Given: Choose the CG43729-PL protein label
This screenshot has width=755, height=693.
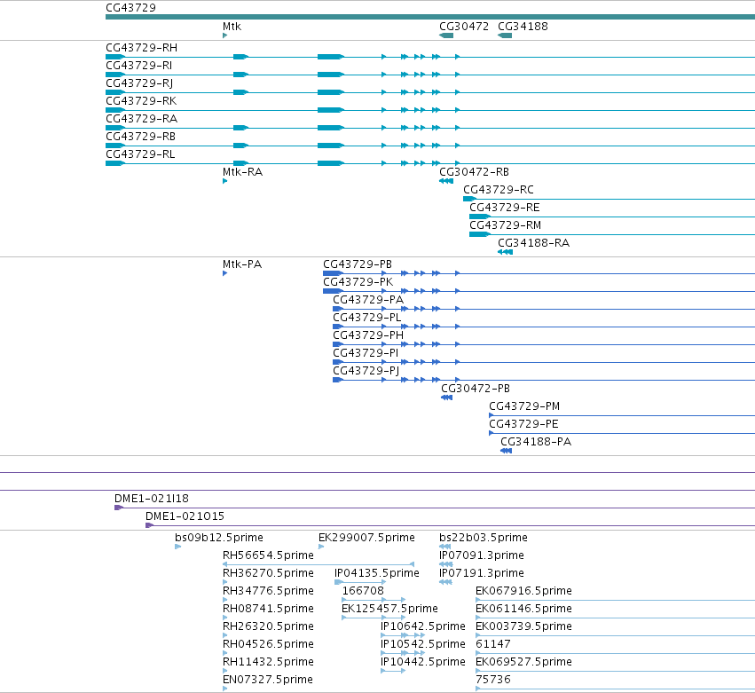Looking at the screenshot, I should point(367,319).
